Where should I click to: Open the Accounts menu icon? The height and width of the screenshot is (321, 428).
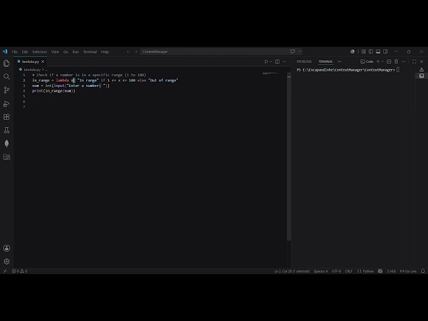click(7, 248)
